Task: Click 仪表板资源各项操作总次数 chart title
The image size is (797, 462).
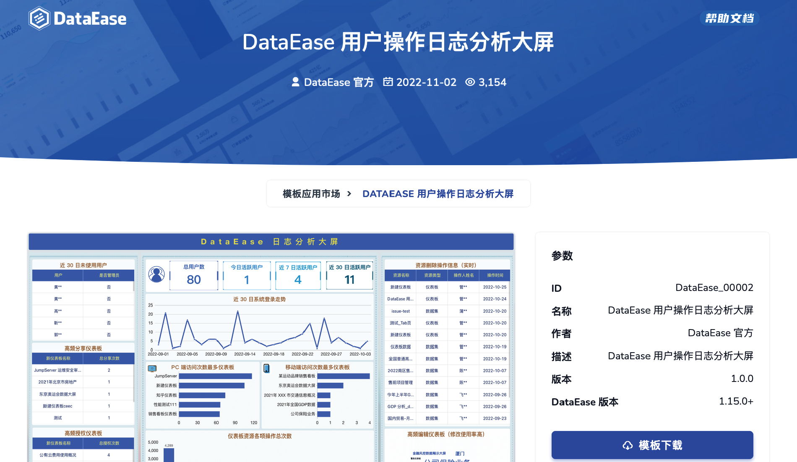Action: coord(259,436)
